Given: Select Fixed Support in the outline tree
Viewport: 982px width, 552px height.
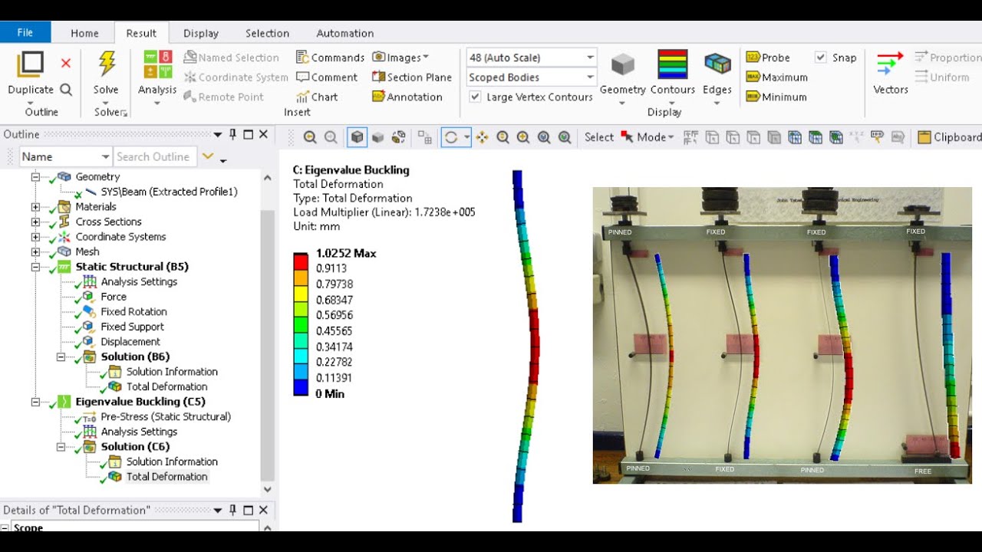Looking at the screenshot, I should (x=132, y=327).
